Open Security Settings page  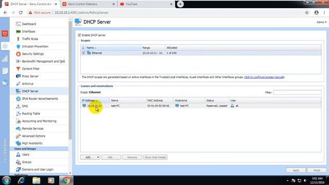point(32,54)
